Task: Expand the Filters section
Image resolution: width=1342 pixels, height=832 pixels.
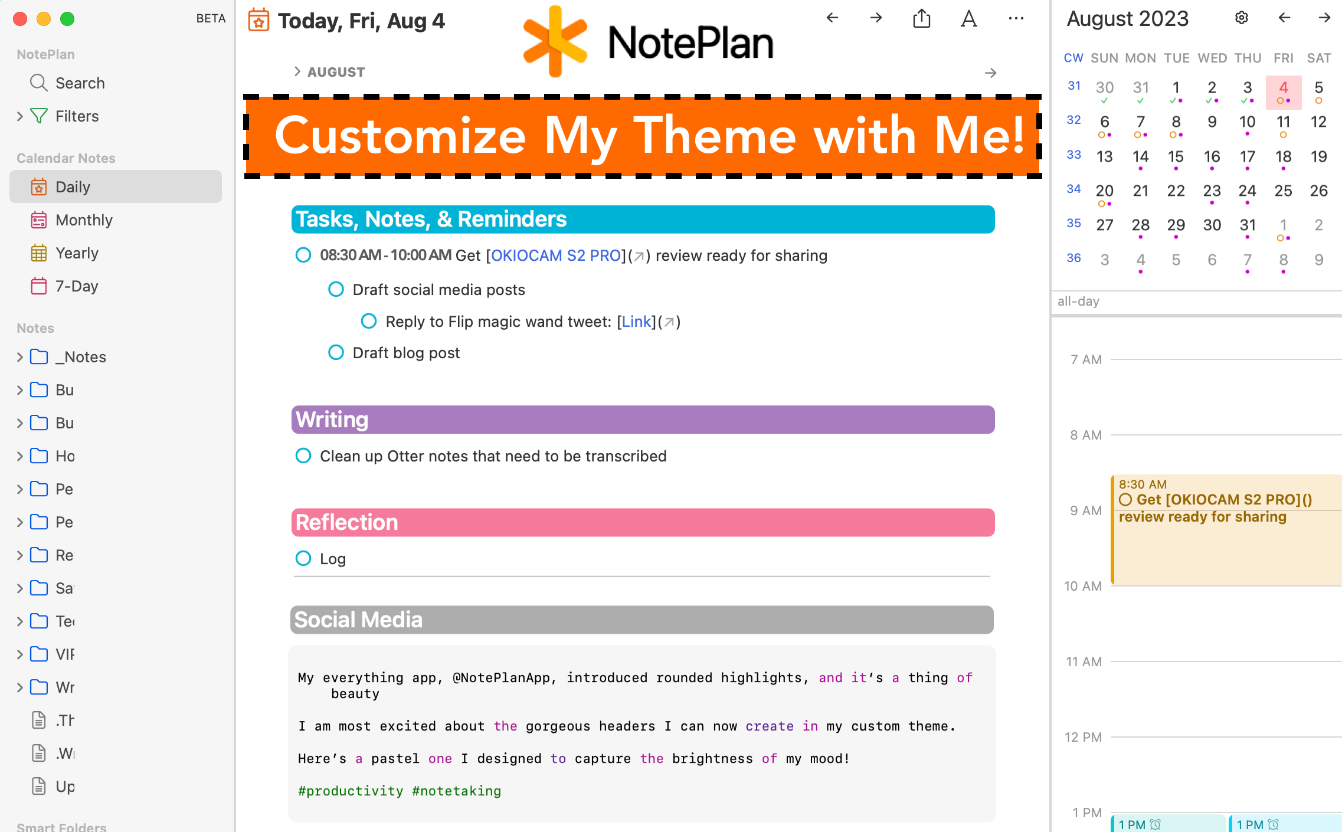Action: (20, 116)
